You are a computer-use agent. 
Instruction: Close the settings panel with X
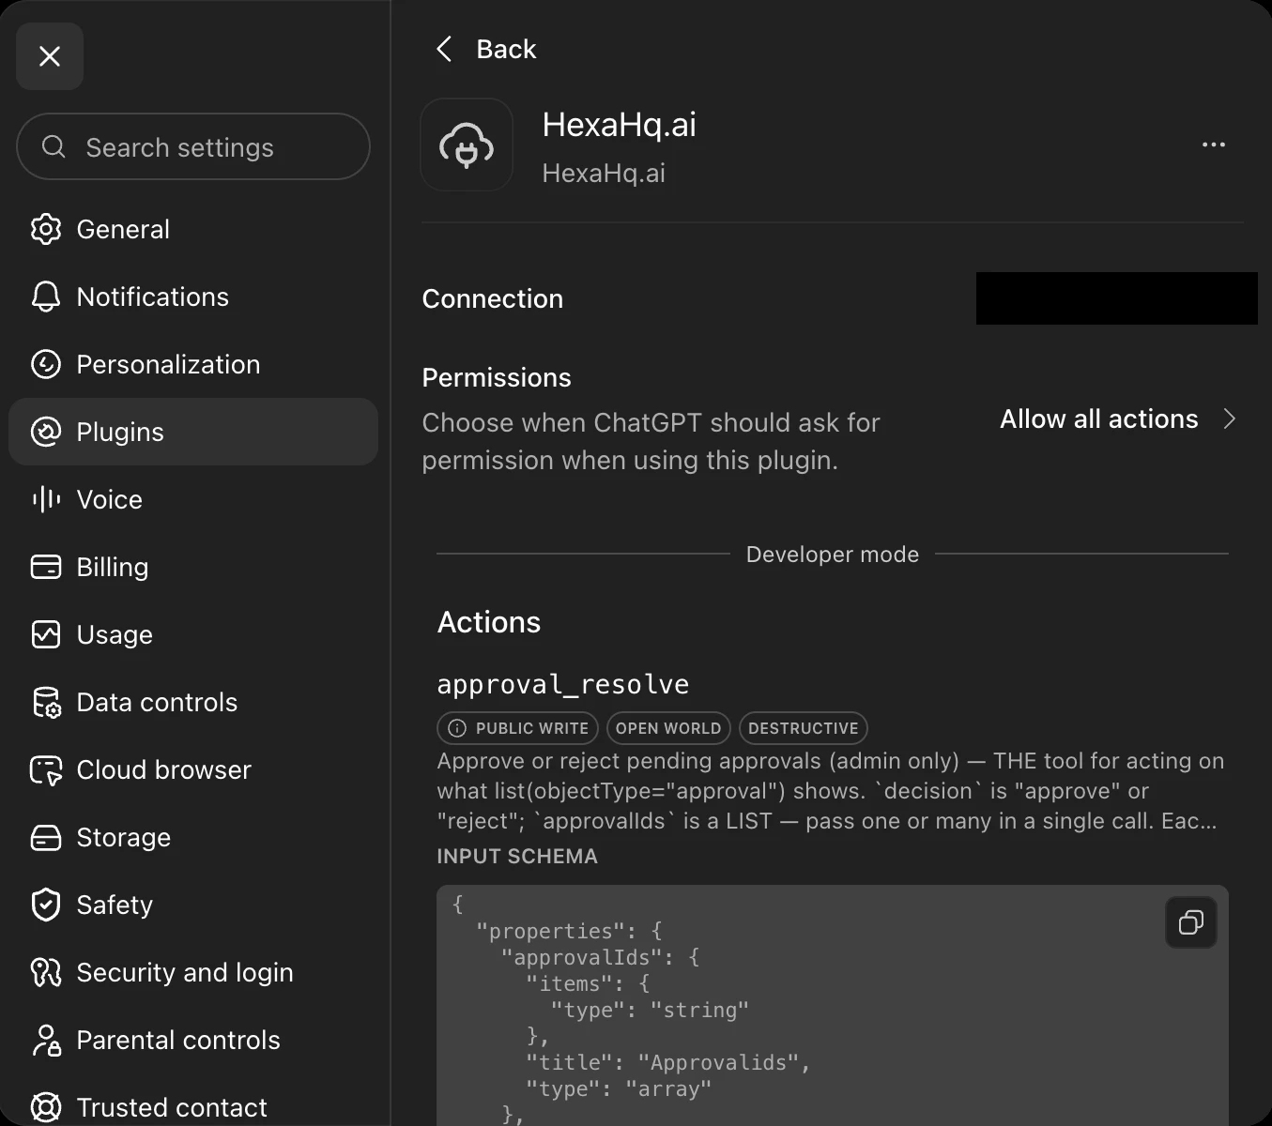tap(50, 56)
